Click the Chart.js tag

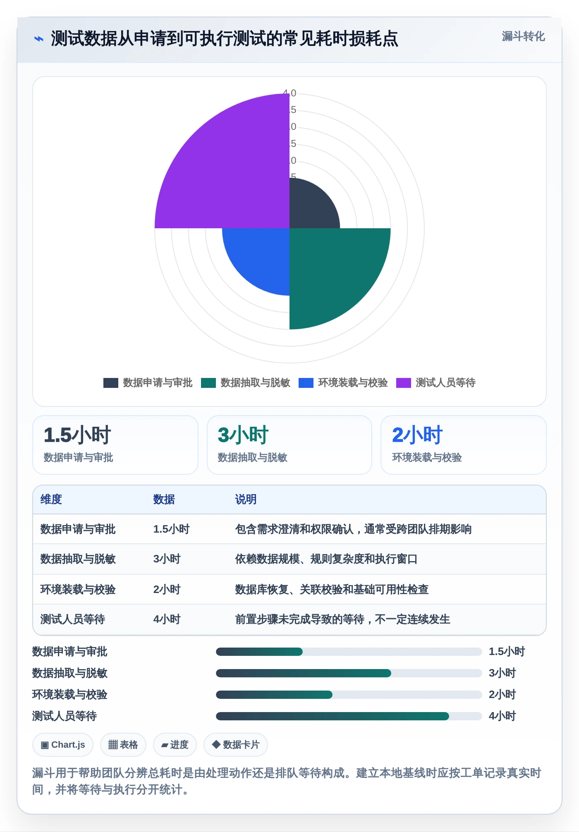63,745
